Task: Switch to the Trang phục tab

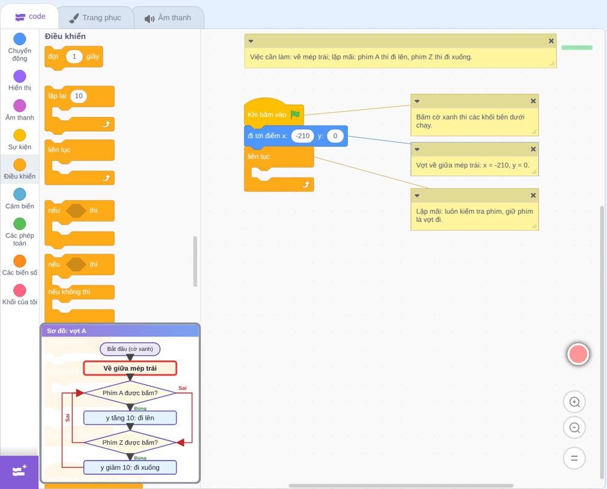Action: click(x=95, y=18)
